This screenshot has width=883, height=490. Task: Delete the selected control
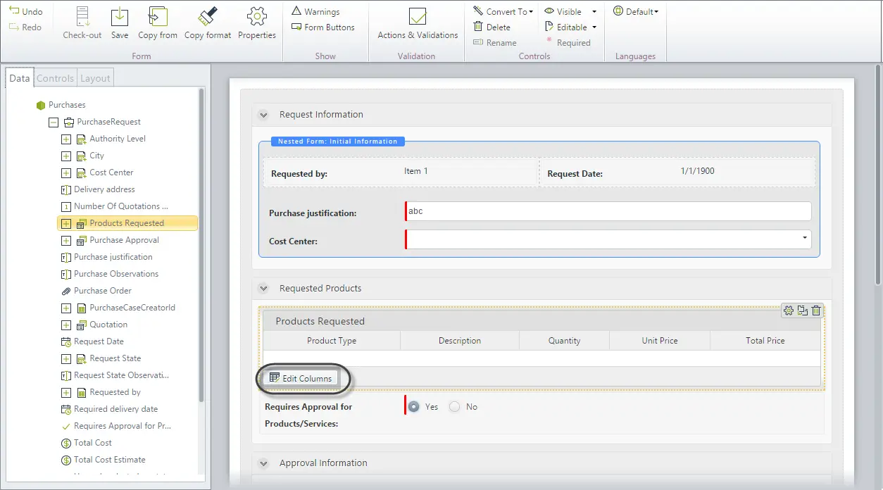point(491,27)
